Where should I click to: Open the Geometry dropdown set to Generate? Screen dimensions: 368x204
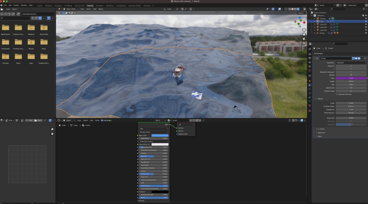351,63
